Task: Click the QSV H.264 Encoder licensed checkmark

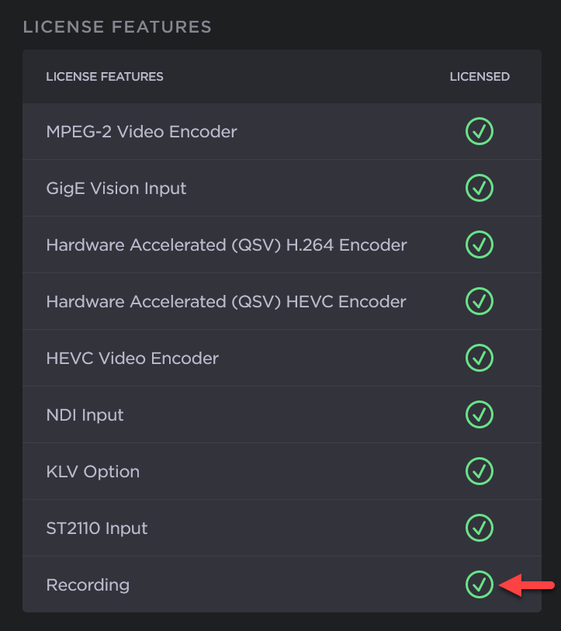Action: pyautogui.click(x=480, y=244)
